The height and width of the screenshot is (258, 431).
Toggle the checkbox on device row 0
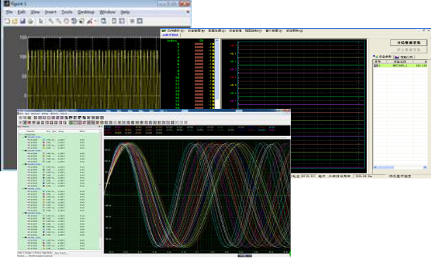tap(376, 66)
